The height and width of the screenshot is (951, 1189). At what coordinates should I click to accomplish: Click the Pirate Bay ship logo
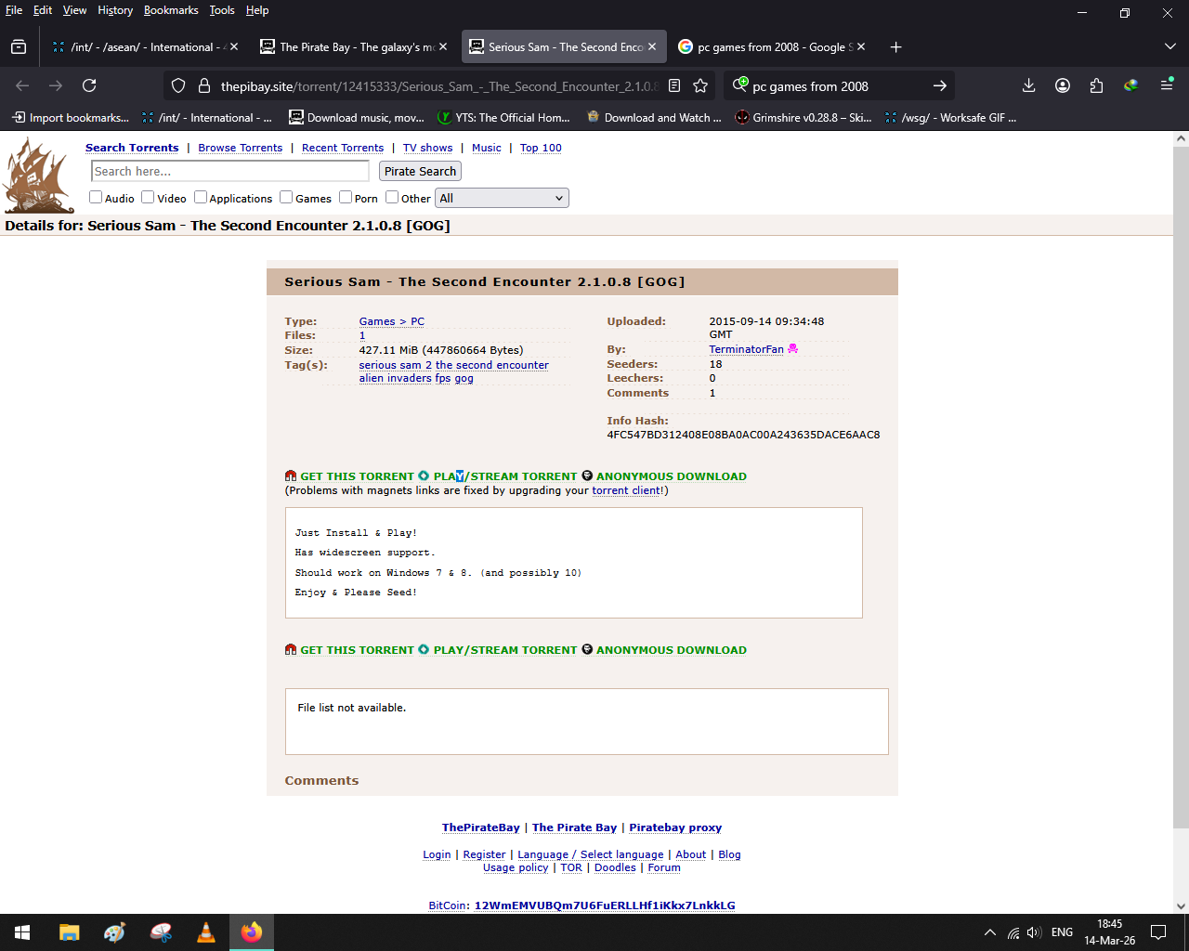tap(38, 176)
